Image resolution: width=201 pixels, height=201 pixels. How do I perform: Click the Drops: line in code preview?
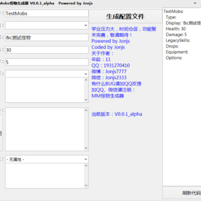coord(172,46)
